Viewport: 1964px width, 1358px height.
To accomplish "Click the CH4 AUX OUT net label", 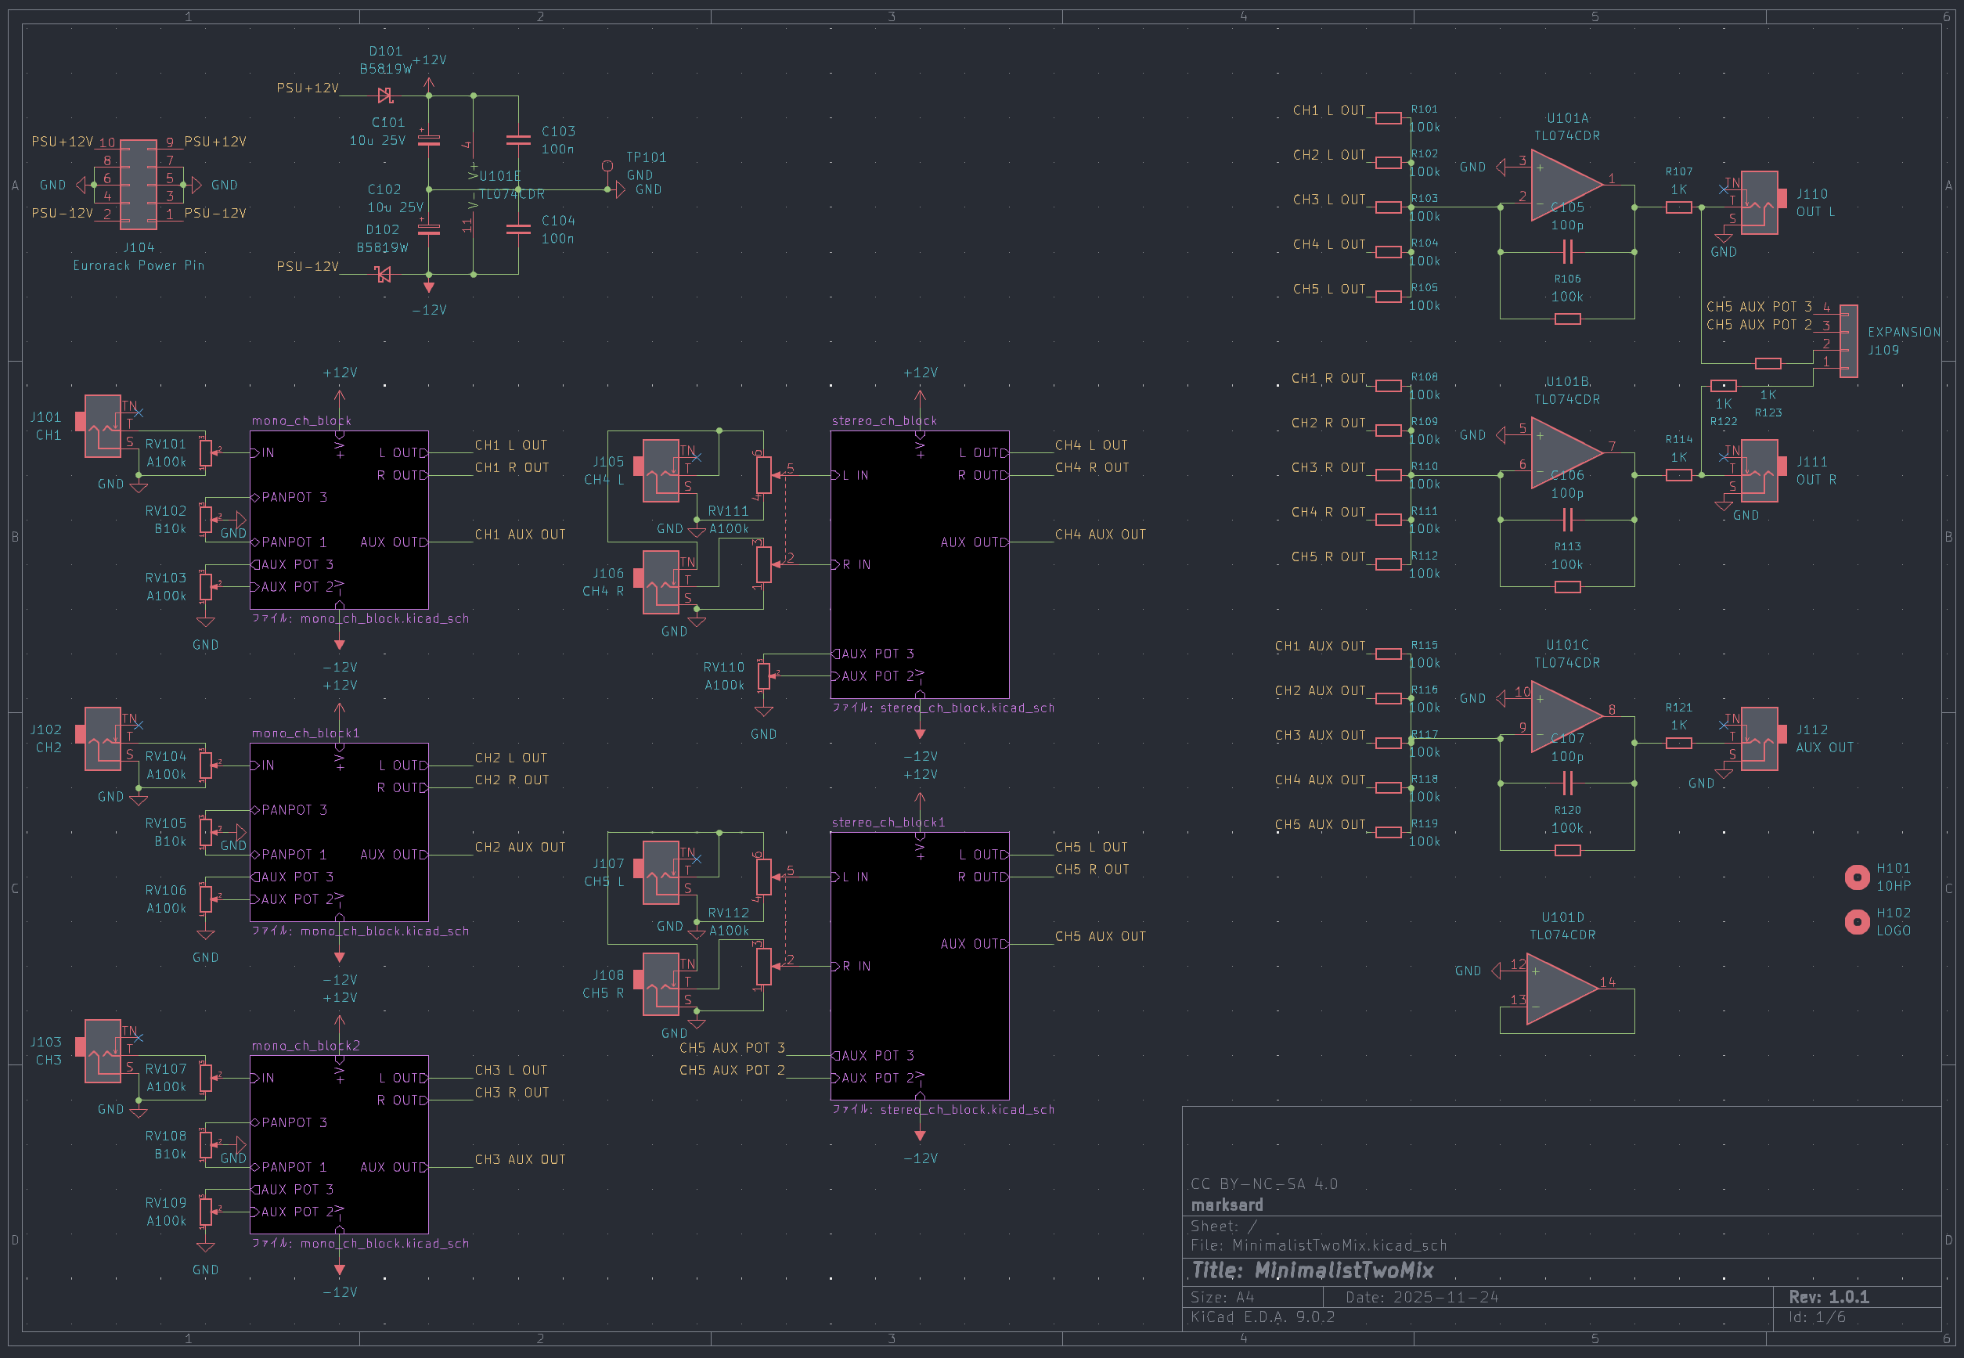I will pyautogui.click(x=1100, y=535).
